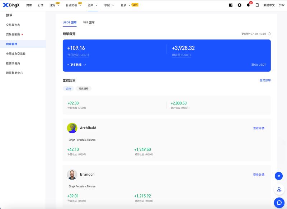The image size is (287, 209).
Task: Open 申請成為交易員 in the sidebar
Action: pos(16,54)
